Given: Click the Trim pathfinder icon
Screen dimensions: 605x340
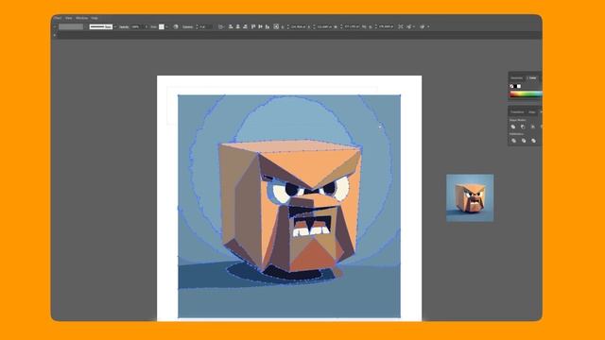Looking at the screenshot, I should 524,141.
